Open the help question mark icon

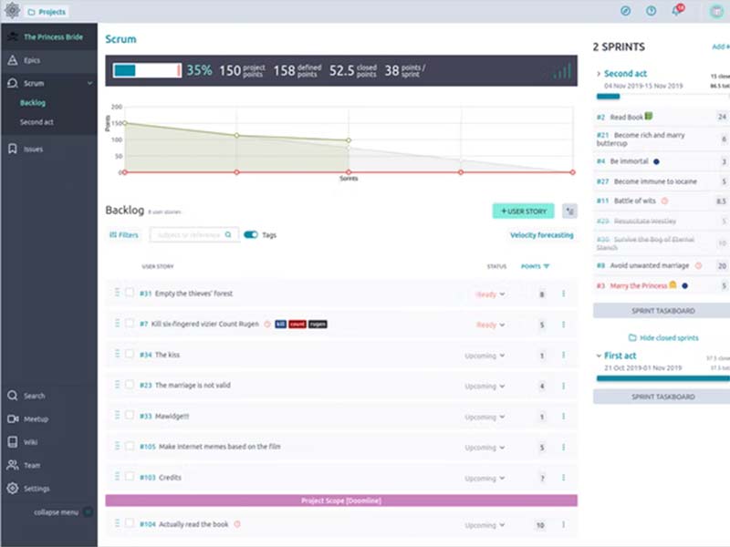coord(651,11)
